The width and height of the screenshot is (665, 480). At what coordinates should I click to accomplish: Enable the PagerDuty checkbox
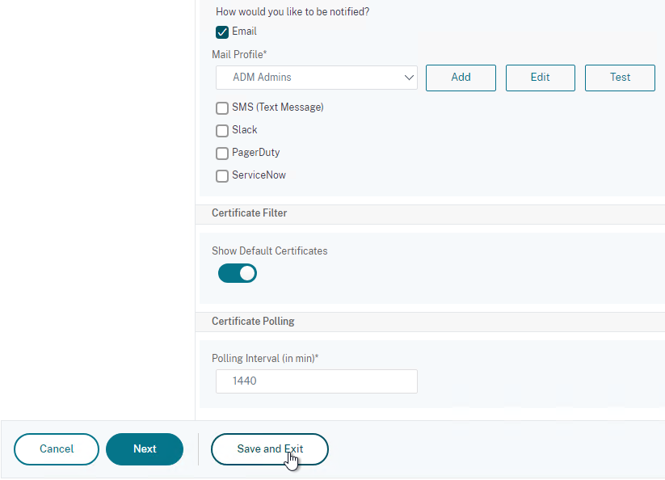222,153
